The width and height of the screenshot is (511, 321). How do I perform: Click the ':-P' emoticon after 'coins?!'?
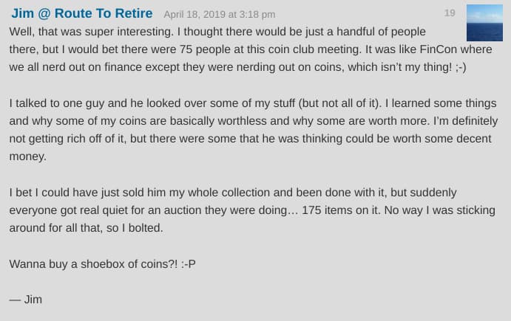click(189, 263)
